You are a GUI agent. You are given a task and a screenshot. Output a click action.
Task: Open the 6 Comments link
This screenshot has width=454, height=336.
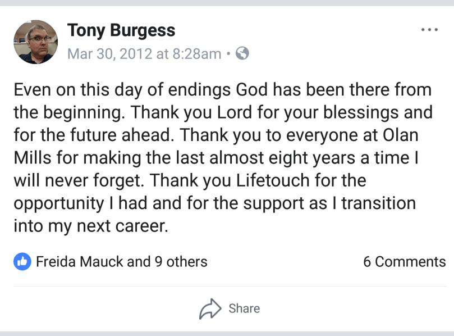tap(404, 262)
